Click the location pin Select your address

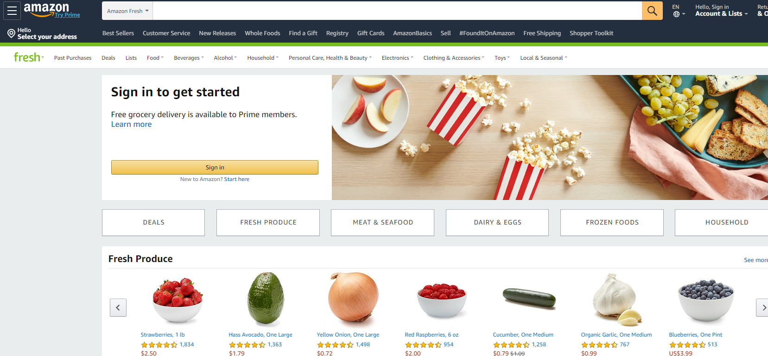pyautogui.click(x=42, y=33)
